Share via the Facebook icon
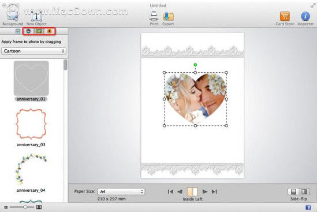This screenshot has width=317, height=212. (308, 207)
